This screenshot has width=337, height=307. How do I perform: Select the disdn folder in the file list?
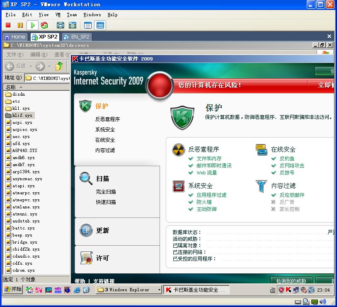pos(15,94)
